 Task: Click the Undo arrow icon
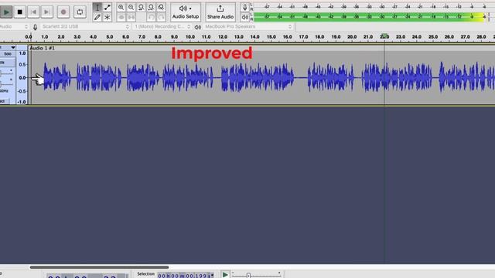pos(152,17)
